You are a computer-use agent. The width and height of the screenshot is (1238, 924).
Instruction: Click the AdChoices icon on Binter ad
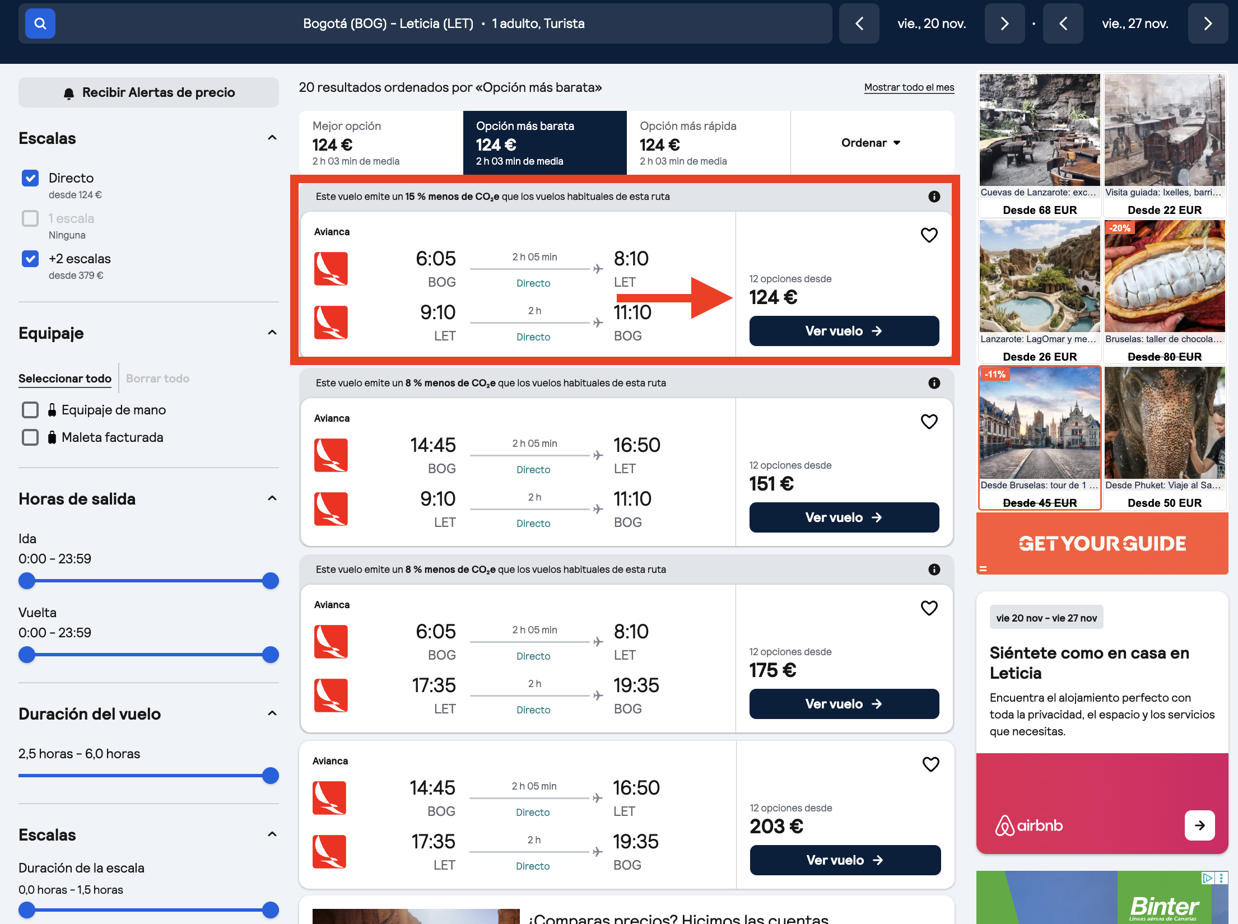coord(1208,878)
